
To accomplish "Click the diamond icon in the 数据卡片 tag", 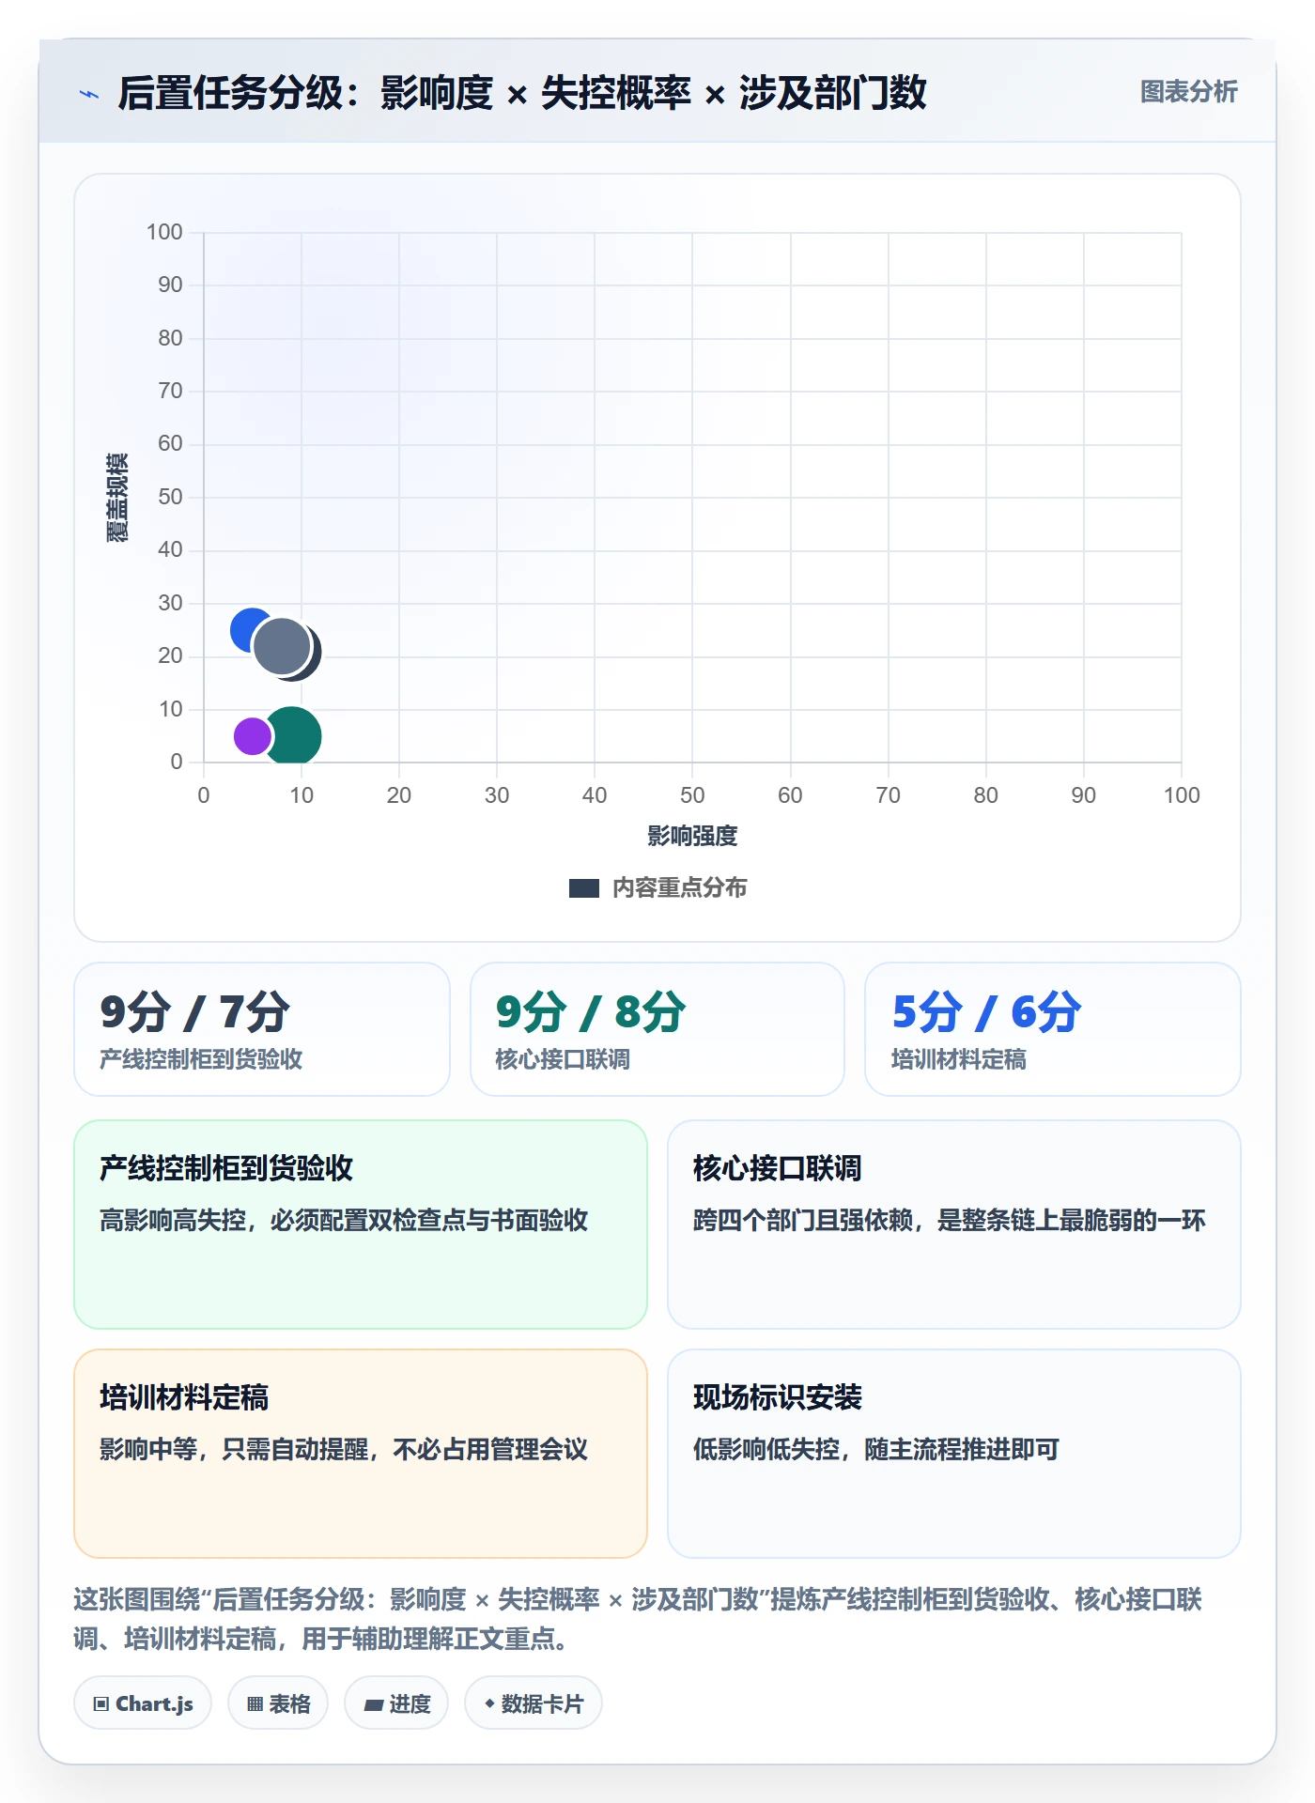I will coord(489,1703).
